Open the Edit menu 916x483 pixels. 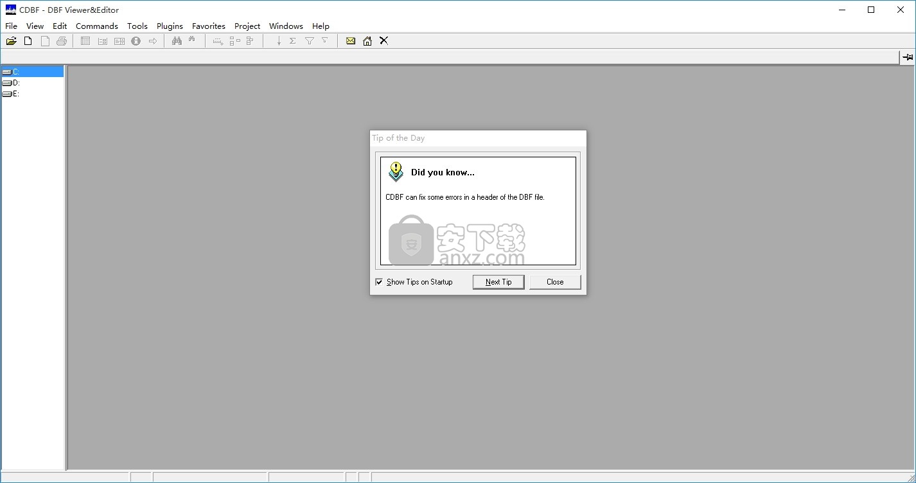click(60, 26)
